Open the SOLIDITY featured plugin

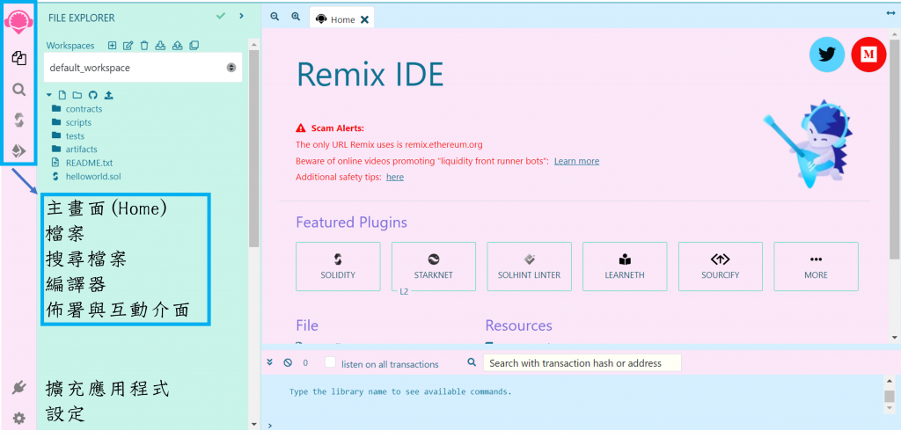click(338, 266)
